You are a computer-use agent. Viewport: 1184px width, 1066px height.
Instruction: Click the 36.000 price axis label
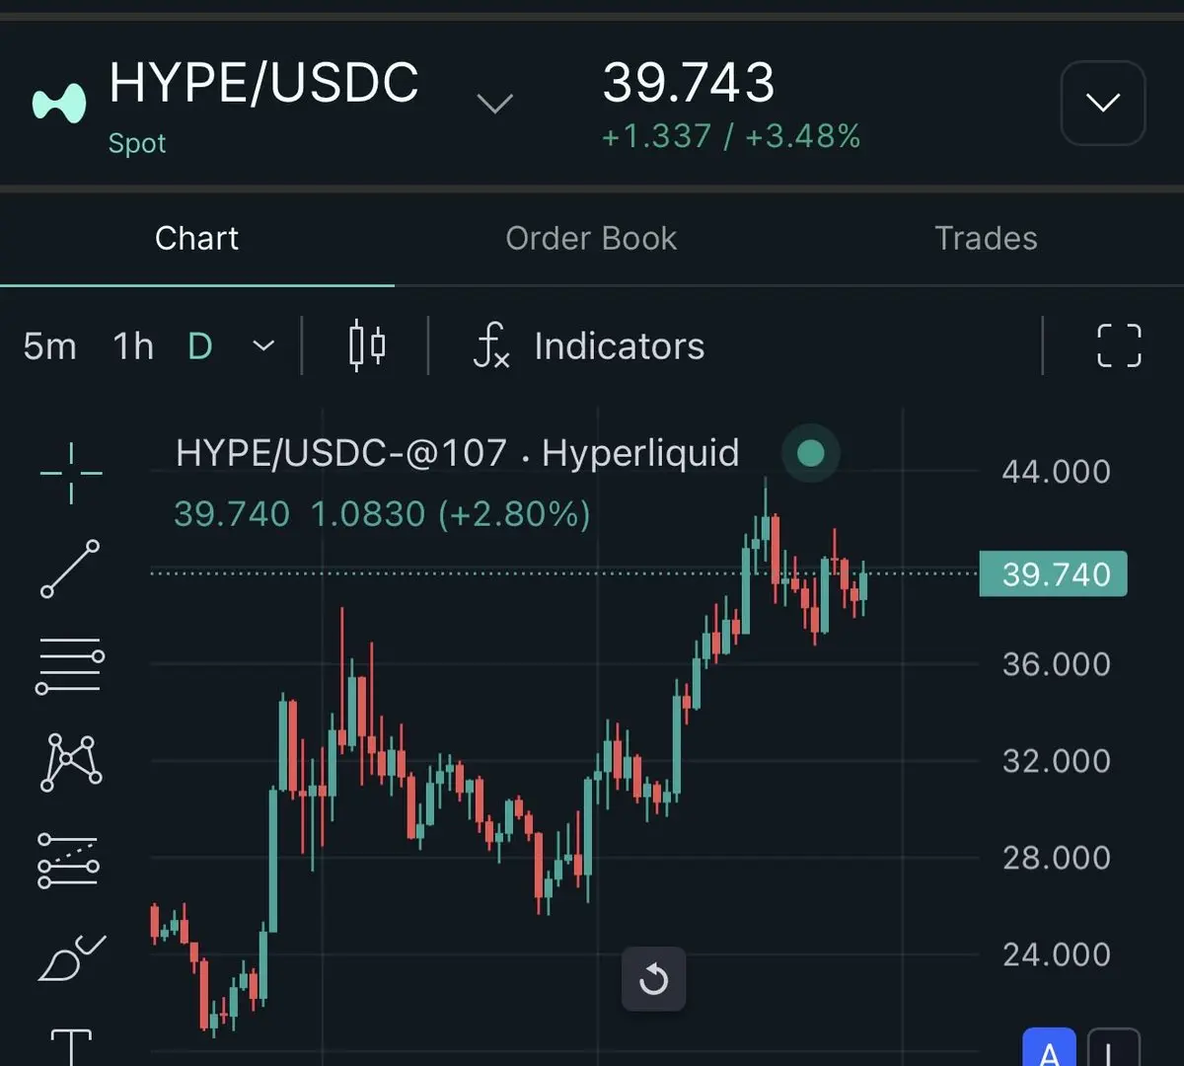click(1056, 664)
